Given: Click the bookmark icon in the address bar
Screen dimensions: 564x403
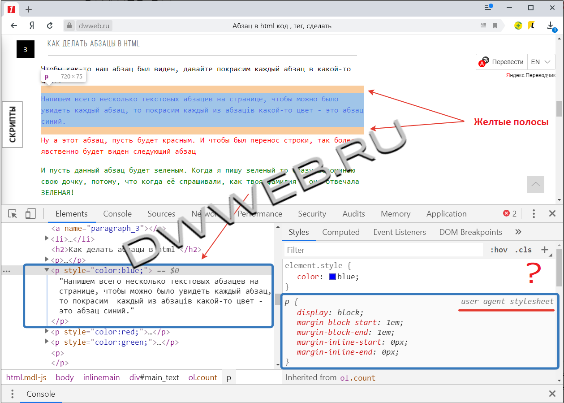Looking at the screenshot, I should 495,26.
